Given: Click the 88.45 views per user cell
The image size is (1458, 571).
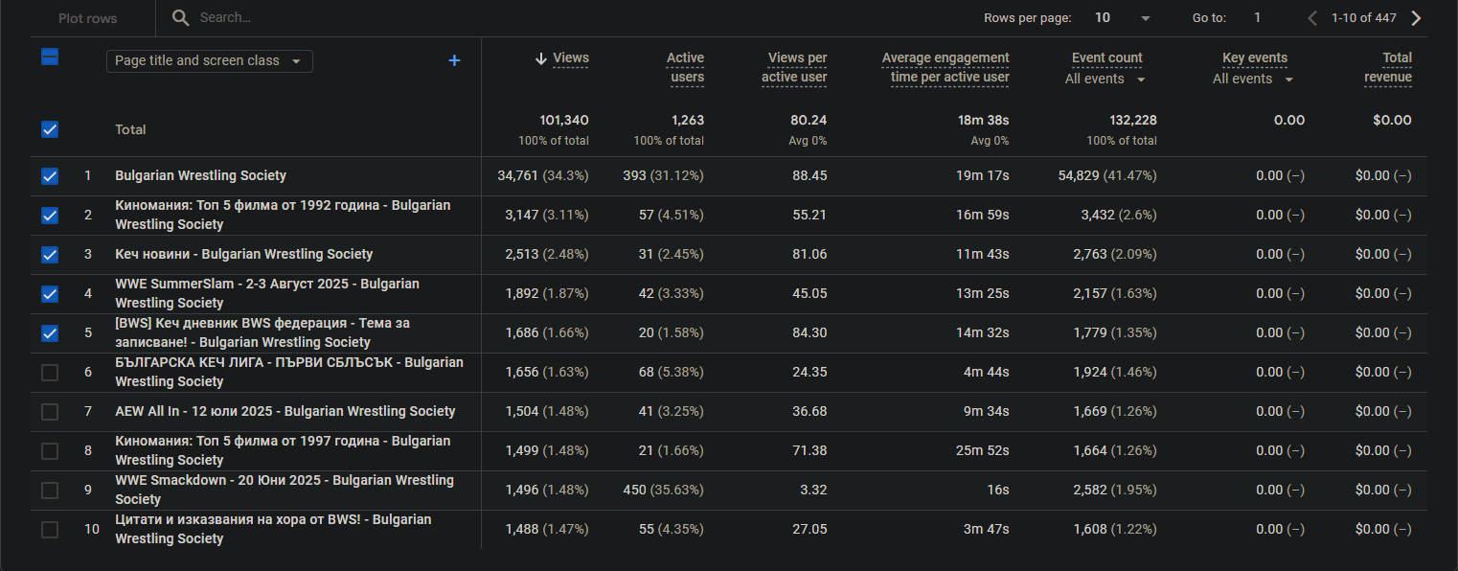Looking at the screenshot, I should 809,176.
